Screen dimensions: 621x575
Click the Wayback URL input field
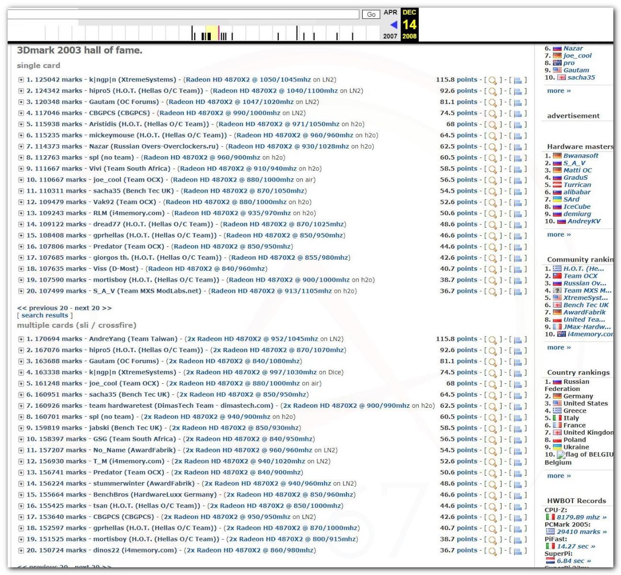[183, 14]
